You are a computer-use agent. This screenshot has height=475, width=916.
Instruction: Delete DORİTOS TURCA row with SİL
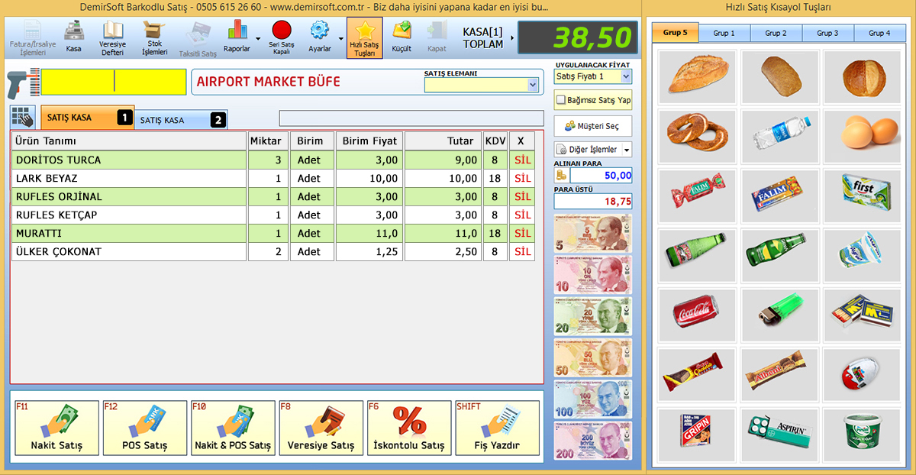522,160
